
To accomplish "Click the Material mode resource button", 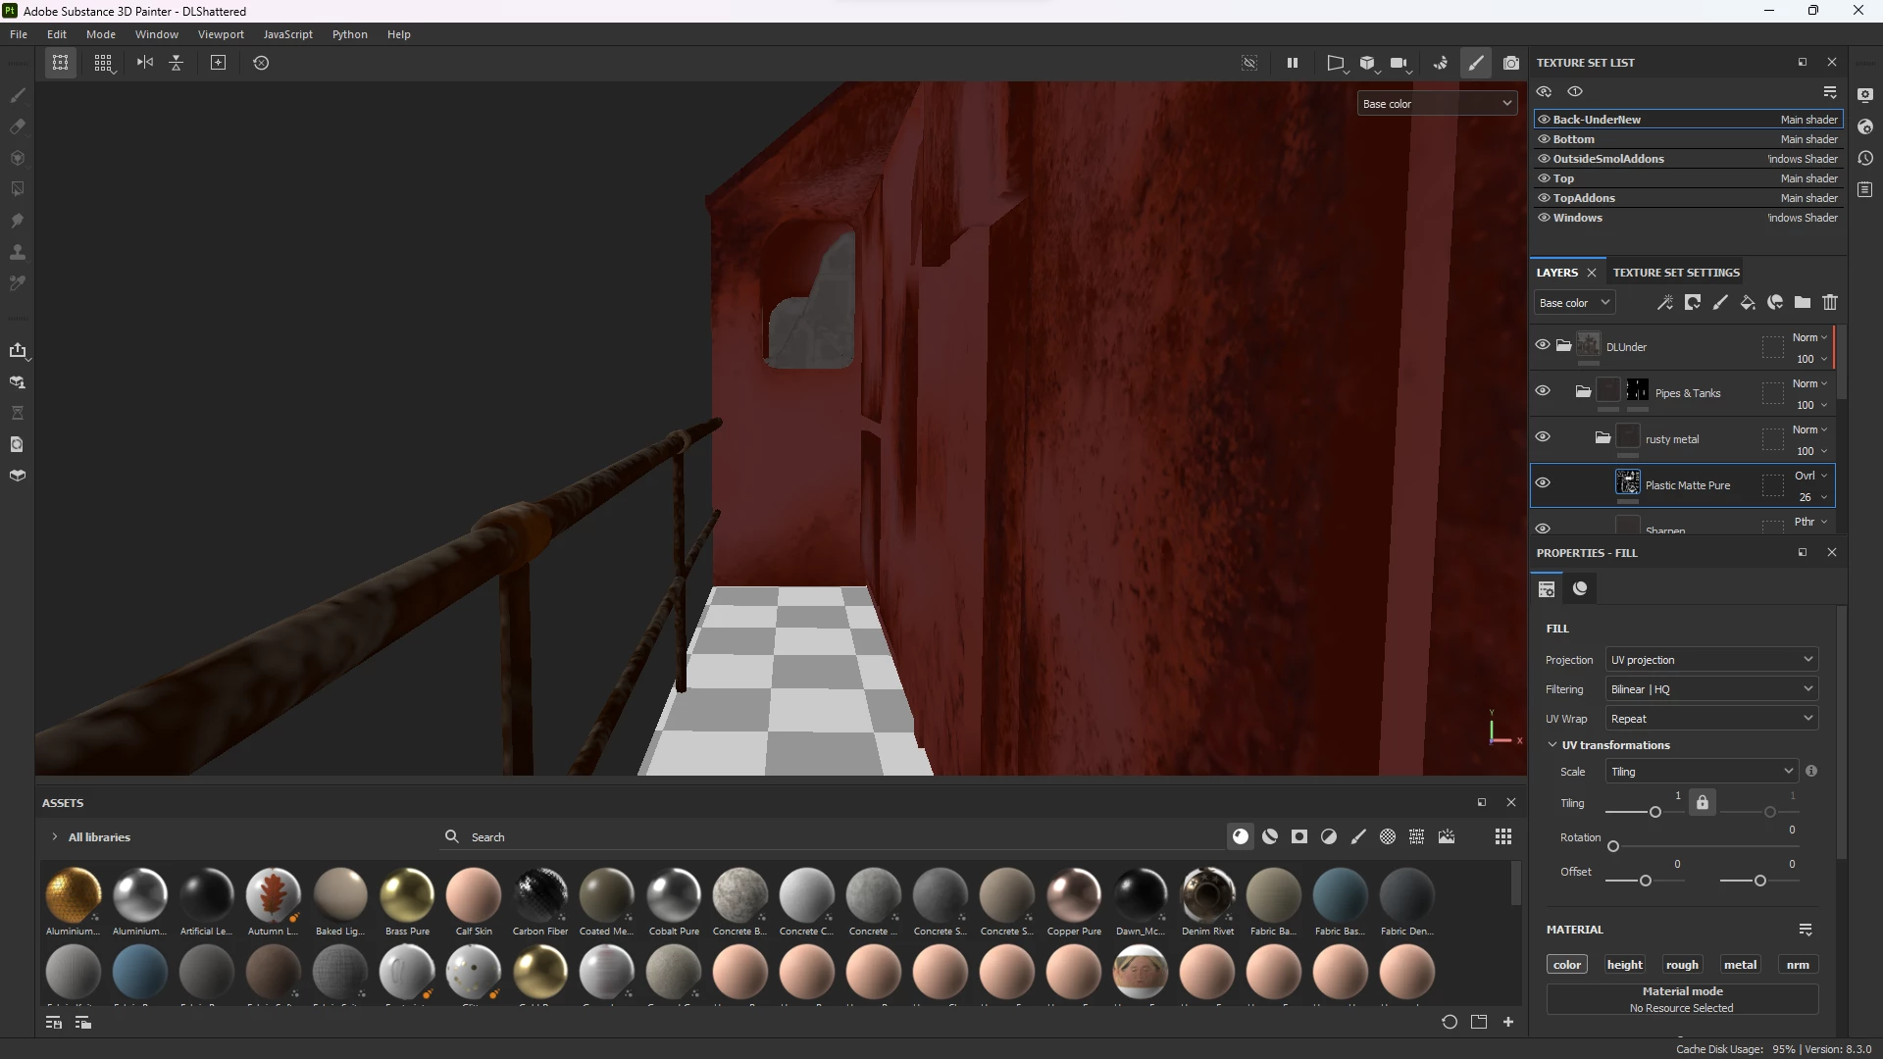I will (1682, 999).
